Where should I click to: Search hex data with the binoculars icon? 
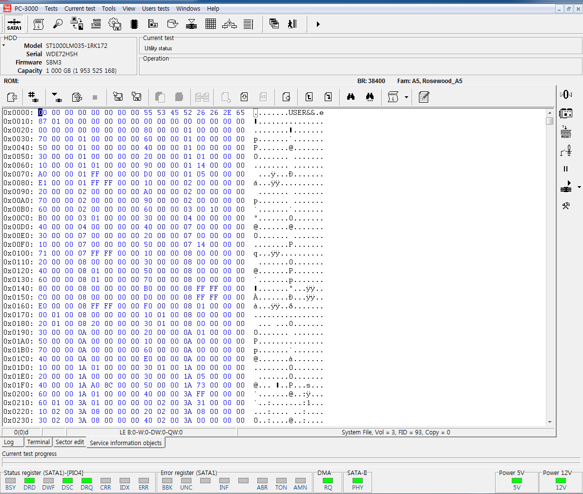tap(351, 97)
